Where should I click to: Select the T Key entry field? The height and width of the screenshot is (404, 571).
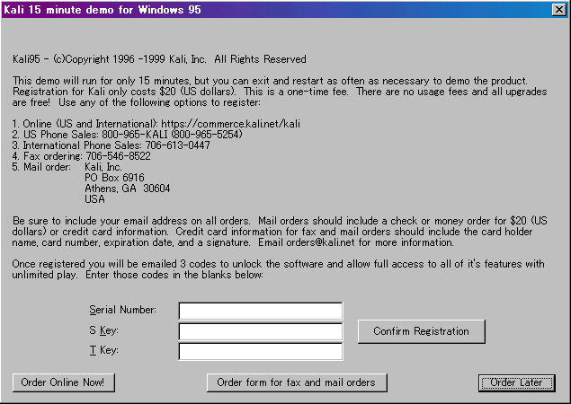coord(261,351)
